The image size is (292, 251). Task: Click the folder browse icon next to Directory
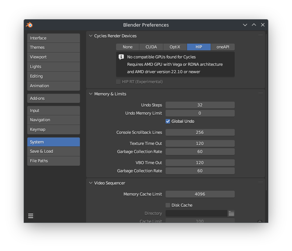click(x=231, y=213)
